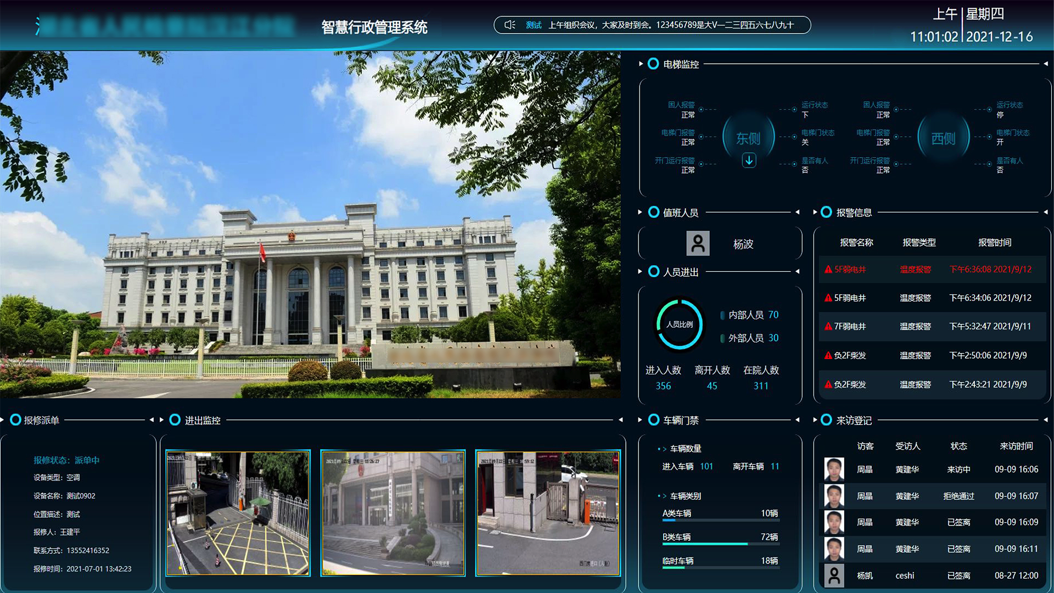Open the first entrance camera feed
The image size is (1054, 593).
[238, 513]
